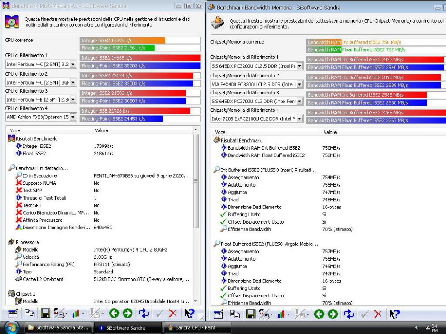Click the red X cancel icon in the CPU window
This screenshot has height=334, width=446.
pos(173,314)
